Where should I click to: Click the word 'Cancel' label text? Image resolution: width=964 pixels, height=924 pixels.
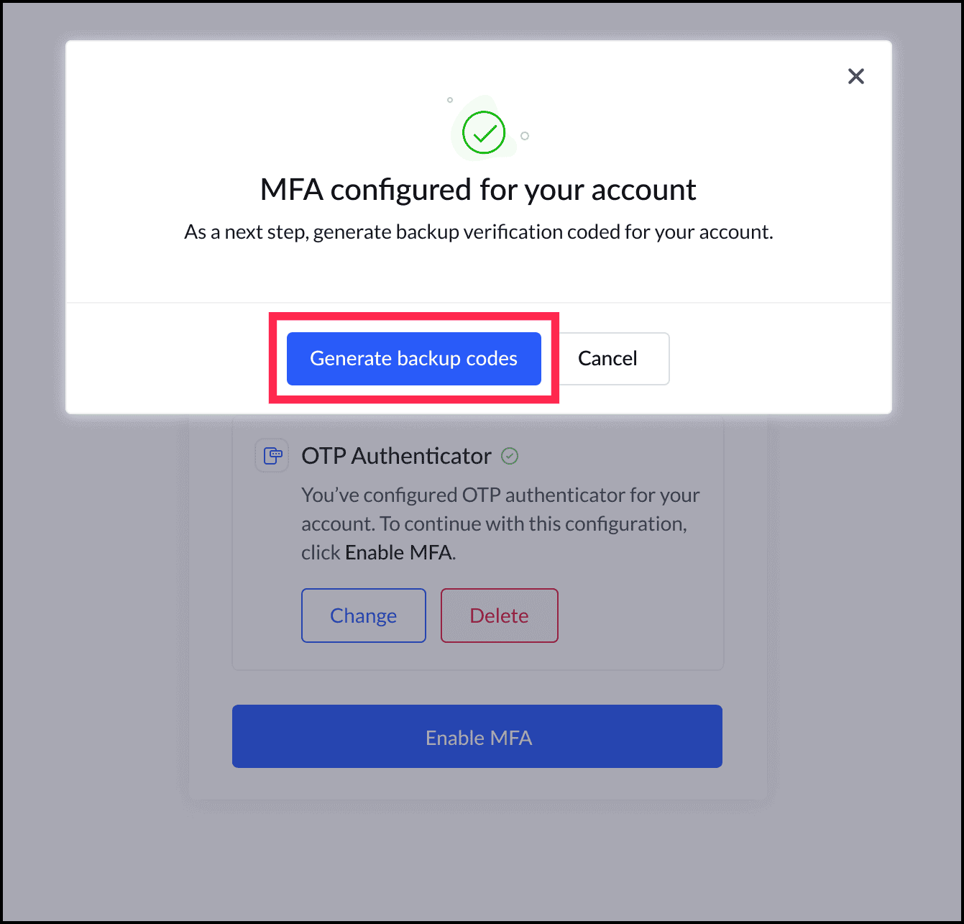(607, 358)
